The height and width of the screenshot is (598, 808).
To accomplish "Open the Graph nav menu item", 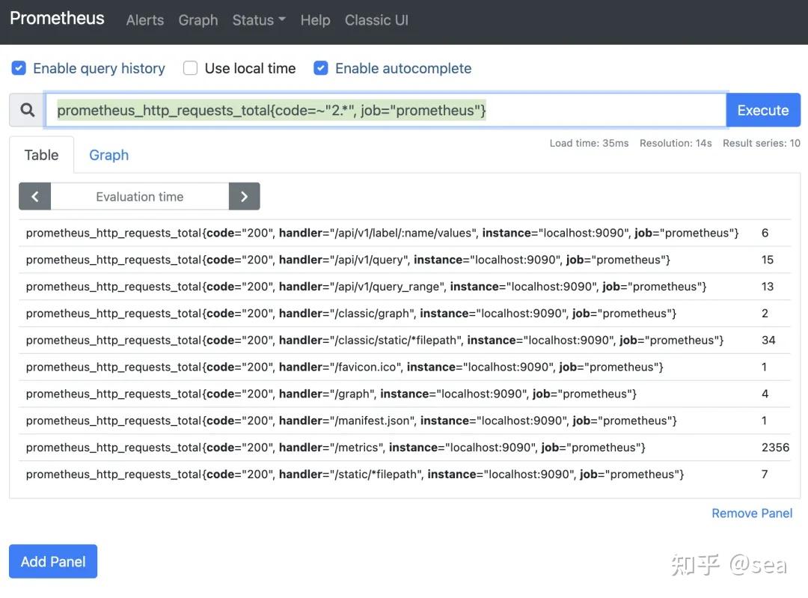I will [x=198, y=20].
